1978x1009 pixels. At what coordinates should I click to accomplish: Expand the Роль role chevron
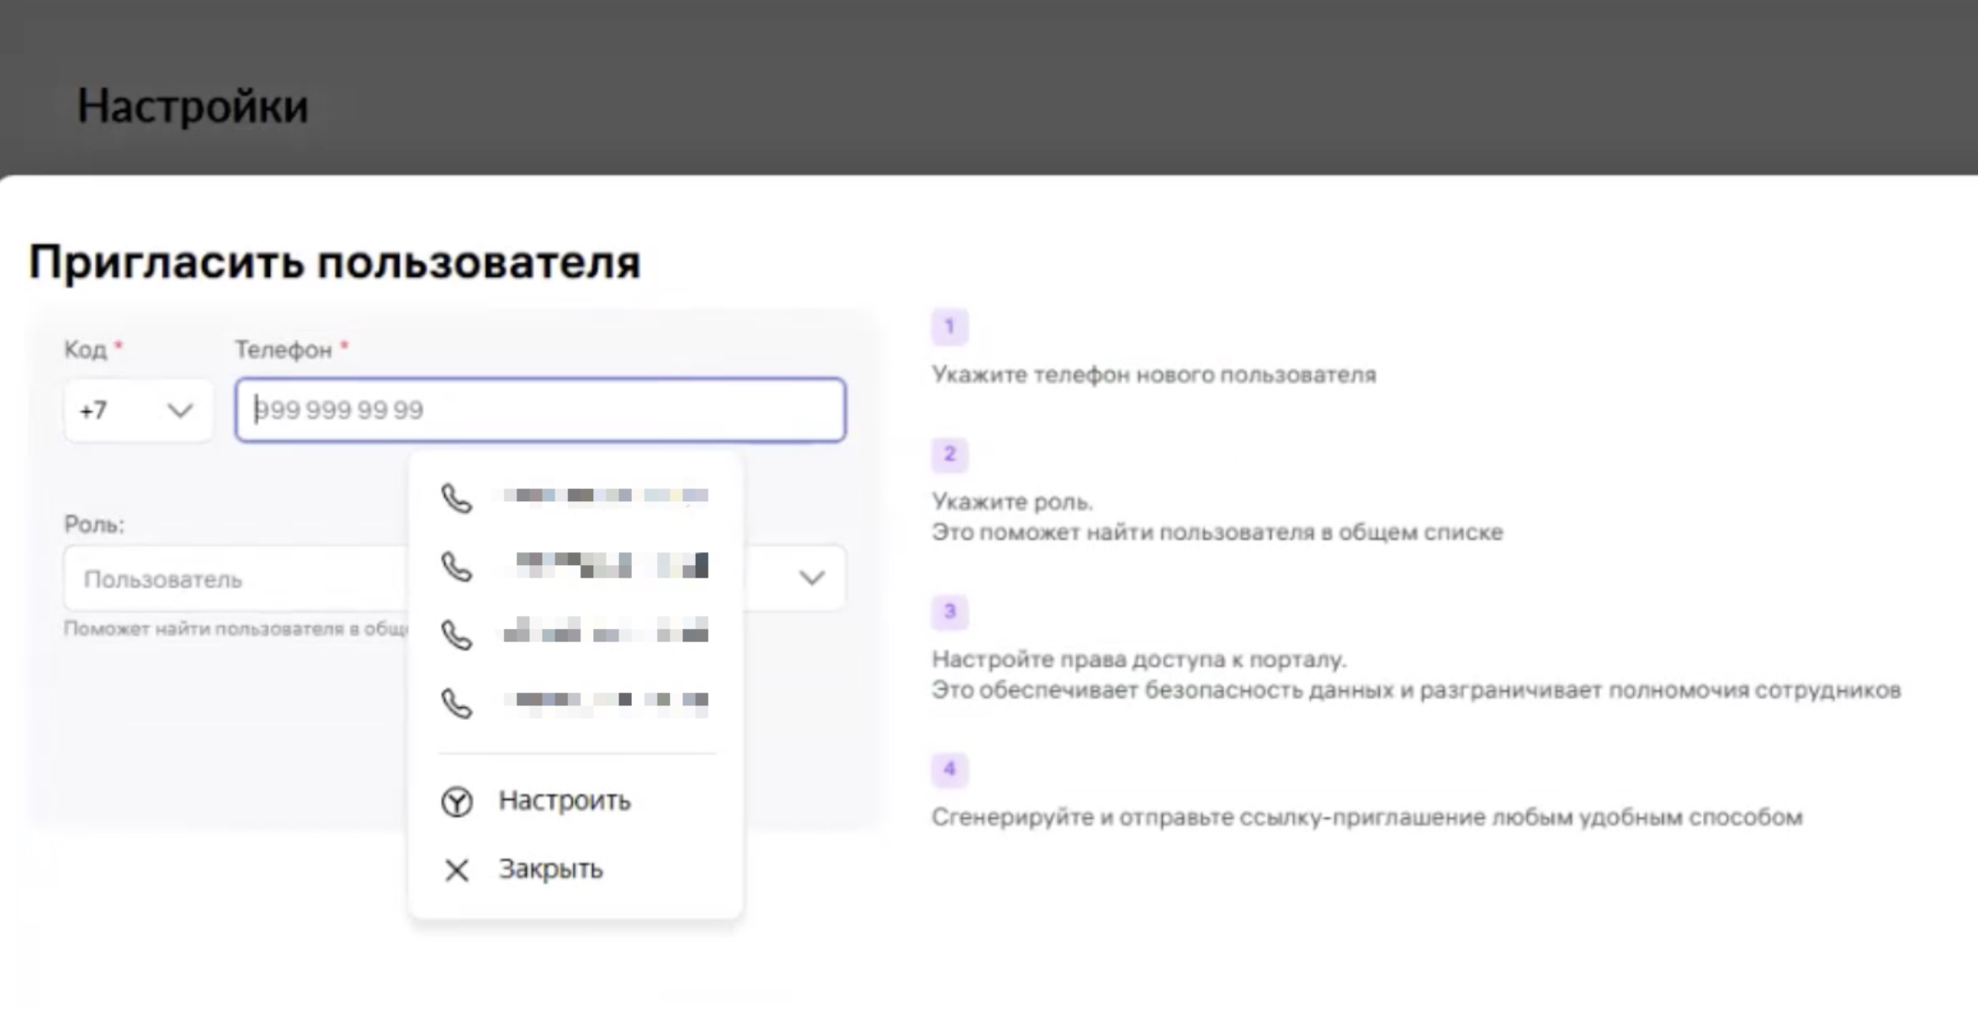(811, 578)
